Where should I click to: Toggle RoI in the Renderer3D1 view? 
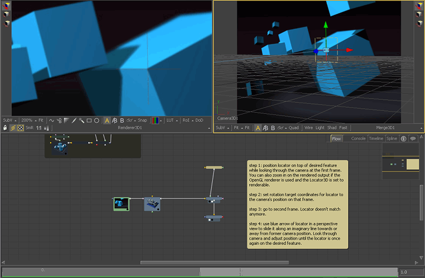tap(186, 120)
